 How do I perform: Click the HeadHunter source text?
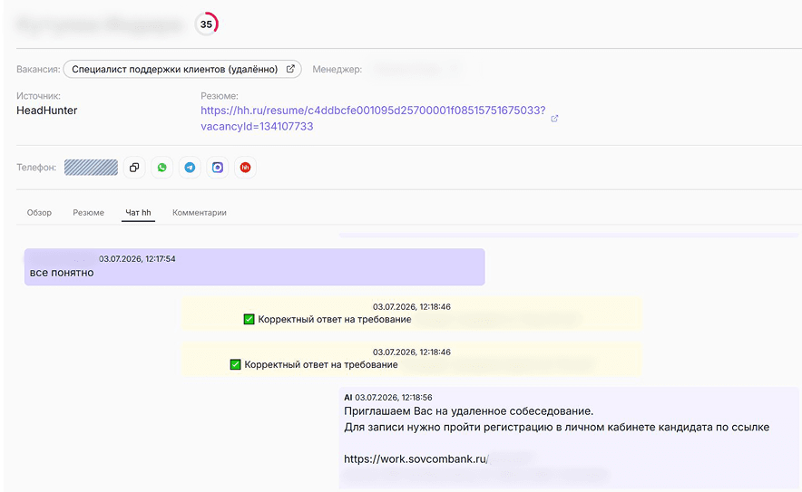pyautogui.click(x=47, y=111)
